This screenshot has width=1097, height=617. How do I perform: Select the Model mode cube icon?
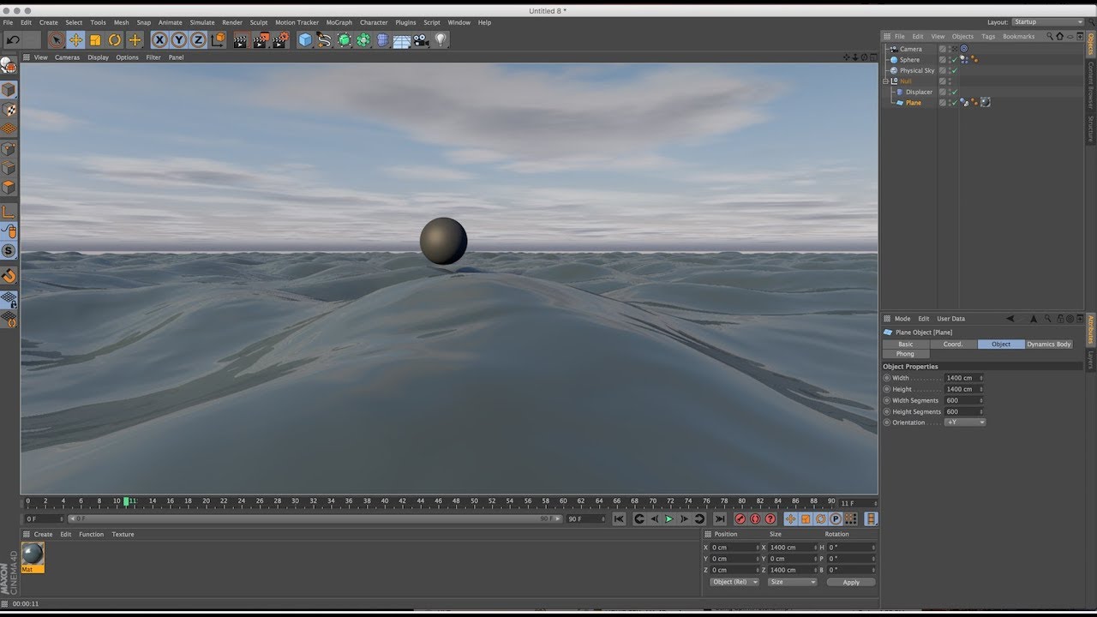(9, 89)
